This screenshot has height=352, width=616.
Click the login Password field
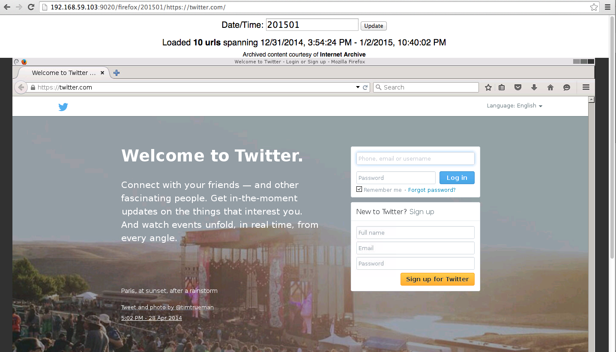point(396,178)
